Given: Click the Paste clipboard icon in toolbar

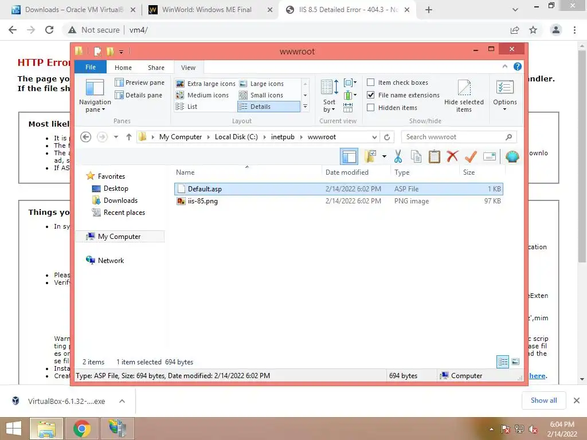Looking at the screenshot, I should [x=435, y=156].
